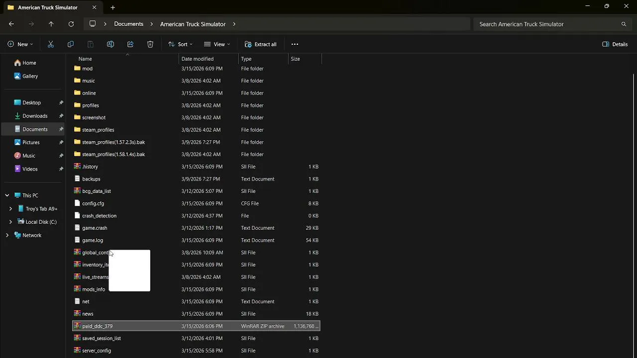The height and width of the screenshot is (358, 637).
Task: Go back with the left arrow
Action: click(x=11, y=24)
